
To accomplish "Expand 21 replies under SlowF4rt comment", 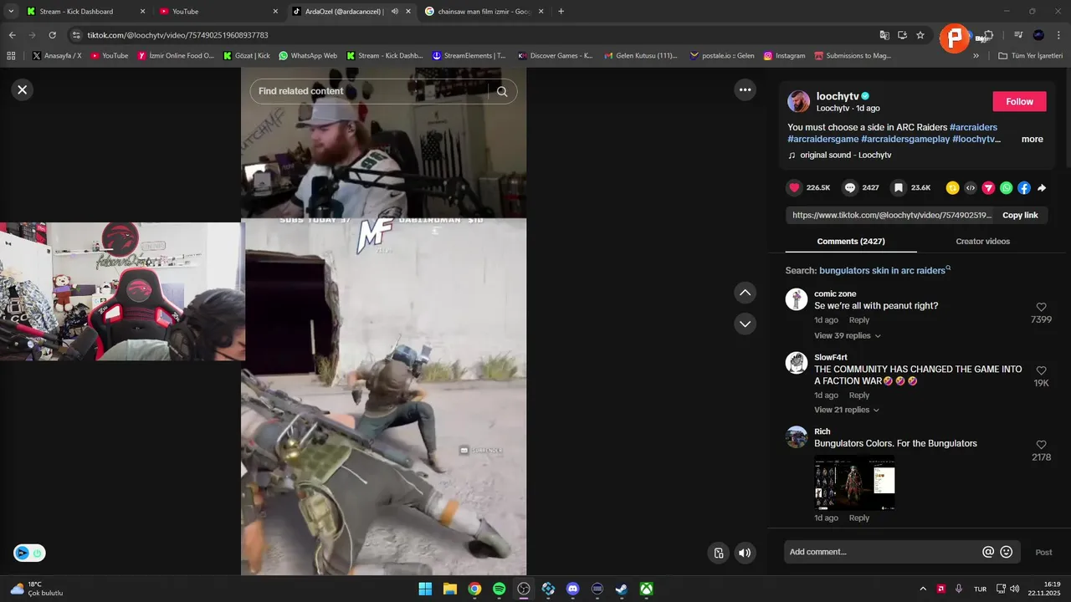I will pos(847,410).
